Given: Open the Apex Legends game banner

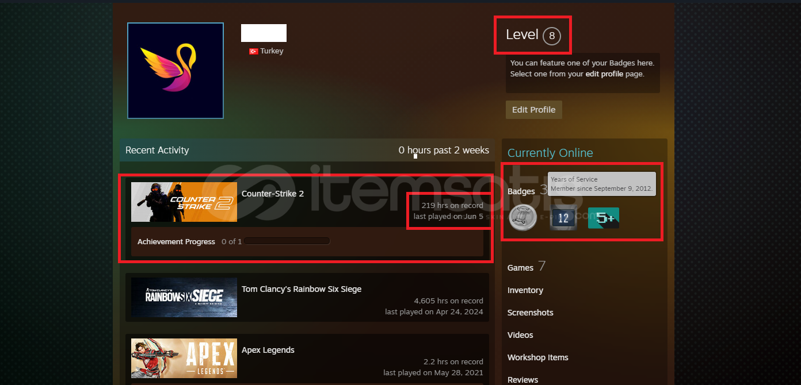Looking at the screenshot, I should click(x=184, y=359).
